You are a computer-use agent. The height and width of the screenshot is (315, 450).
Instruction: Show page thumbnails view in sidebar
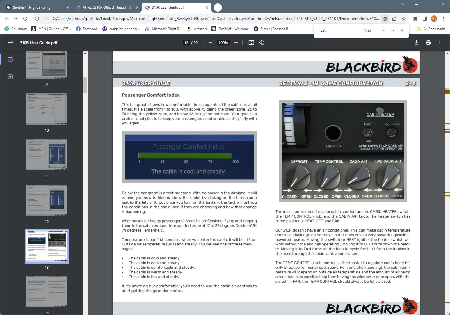click(x=10, y=59)
